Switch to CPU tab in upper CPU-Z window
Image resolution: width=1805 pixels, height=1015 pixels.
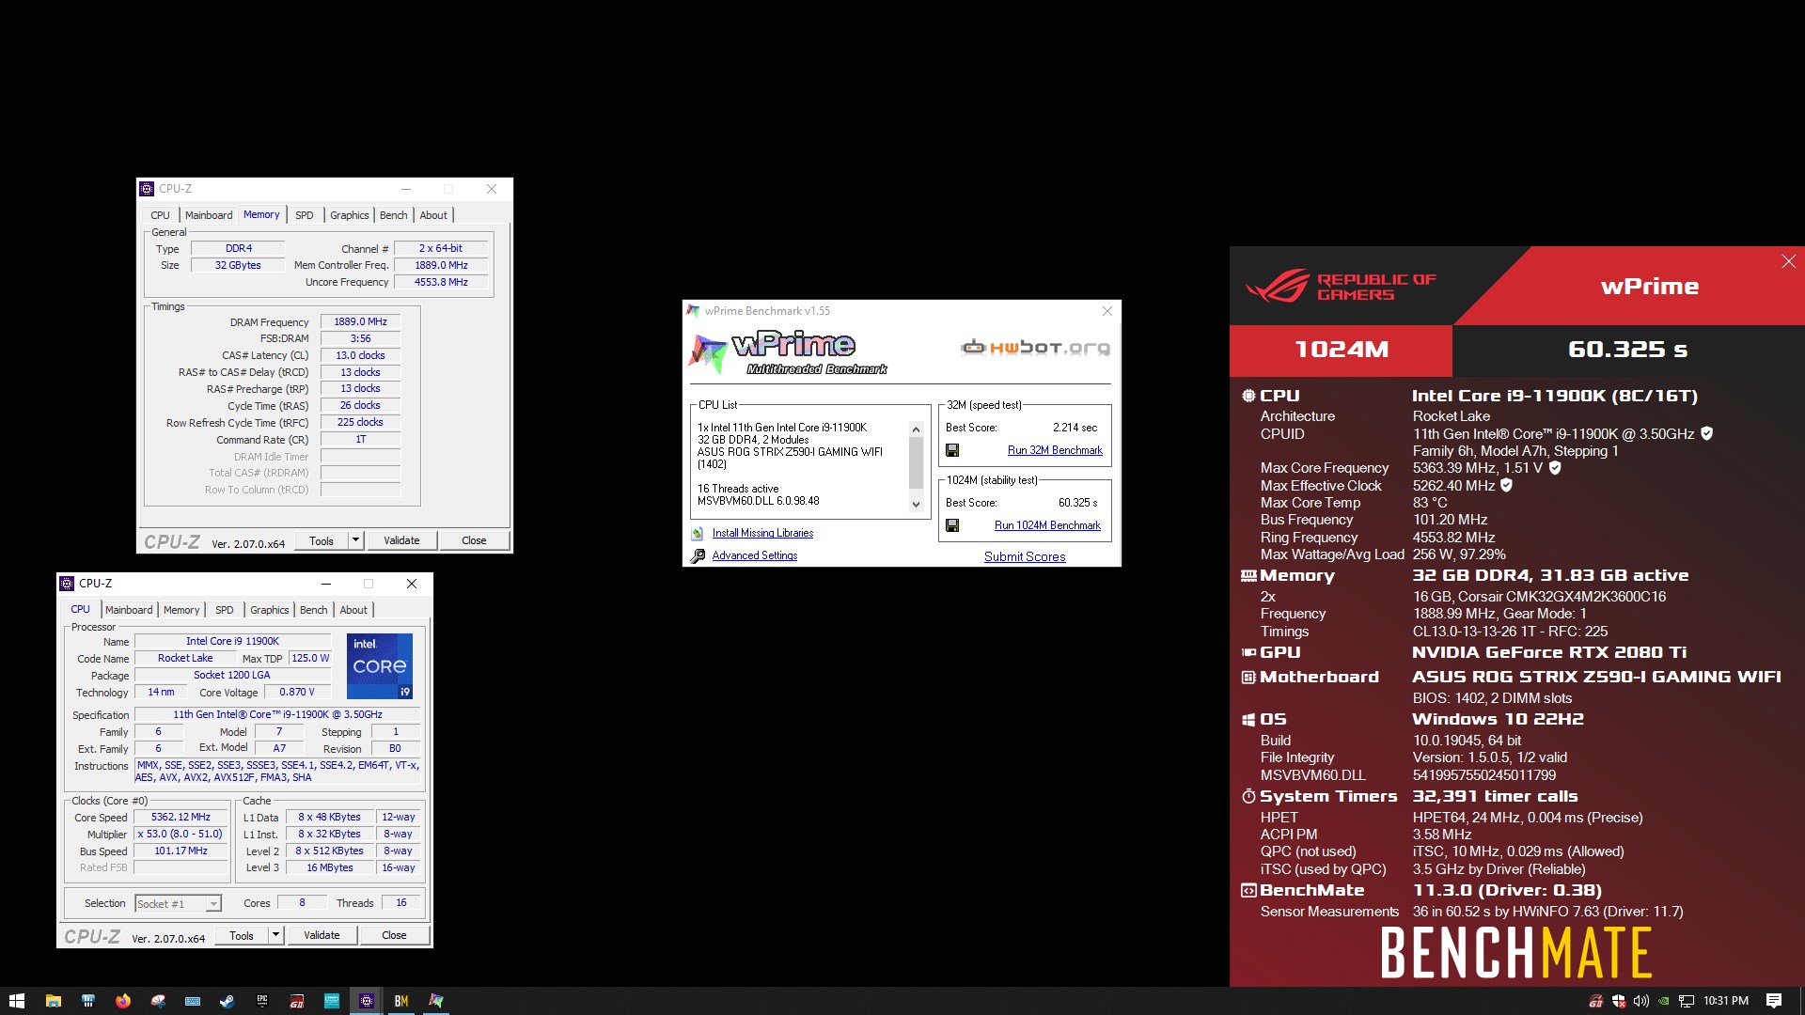click(x=161, y=215)
